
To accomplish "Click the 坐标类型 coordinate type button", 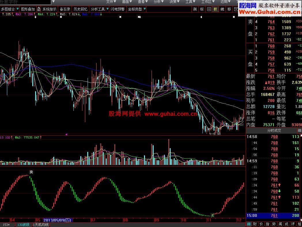I will pyautogui.click(x=135, y=9).
